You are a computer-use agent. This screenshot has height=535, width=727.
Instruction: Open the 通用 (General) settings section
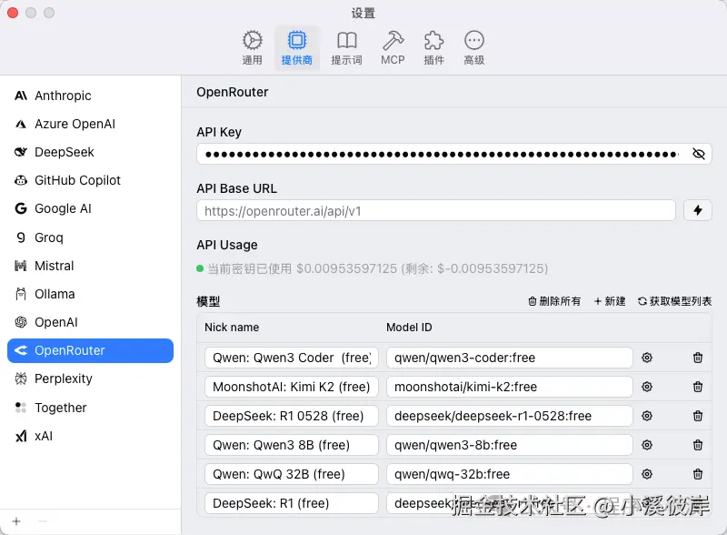(x=253, y=44)
